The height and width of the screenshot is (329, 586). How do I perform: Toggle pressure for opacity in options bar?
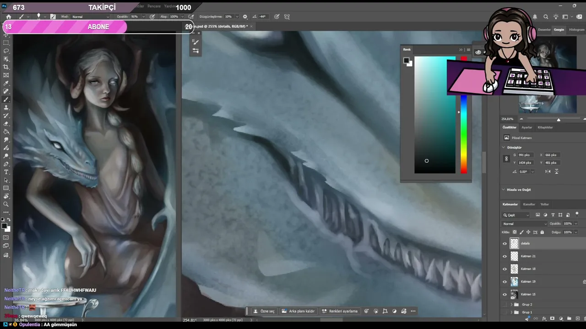152,16
